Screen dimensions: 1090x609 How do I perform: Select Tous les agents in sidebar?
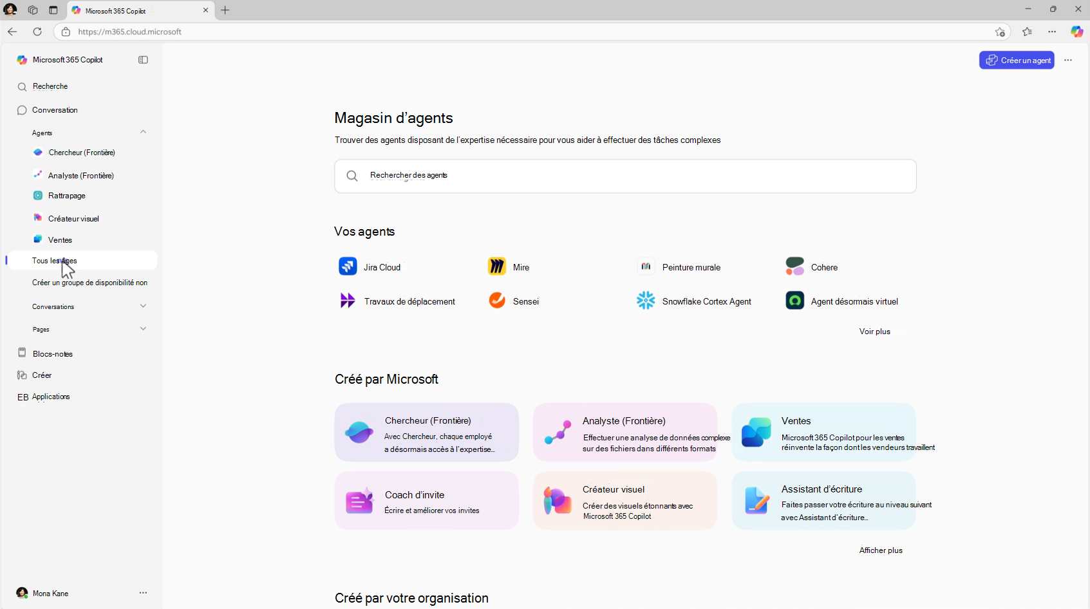(x=82, y=260)
